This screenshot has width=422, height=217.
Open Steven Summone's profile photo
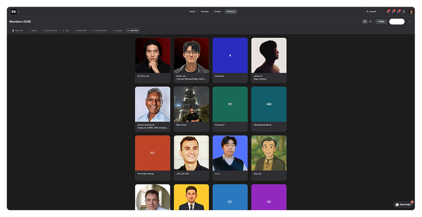click(152, 104)
